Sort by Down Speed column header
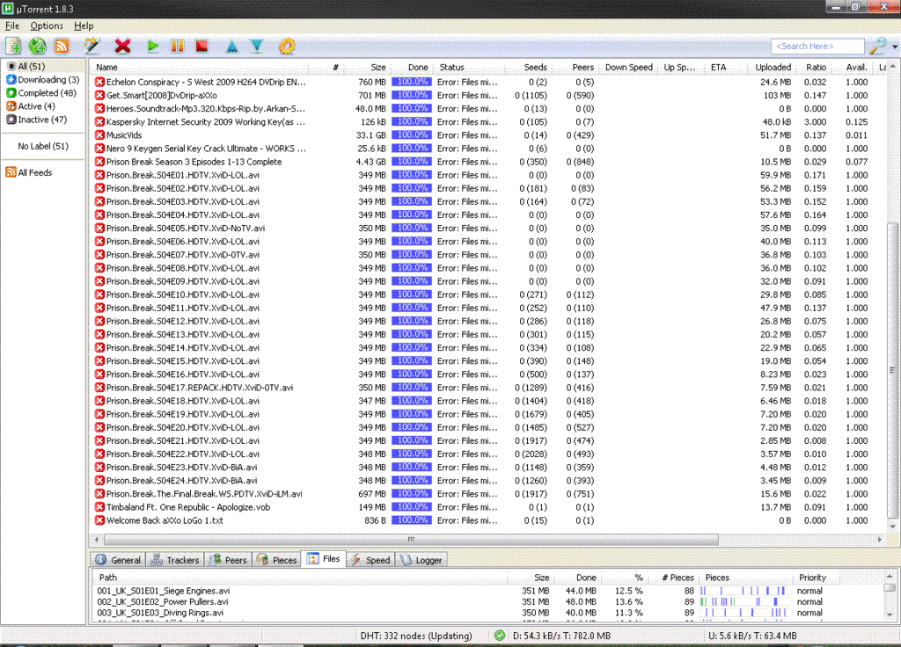 [x=628, y=67]
